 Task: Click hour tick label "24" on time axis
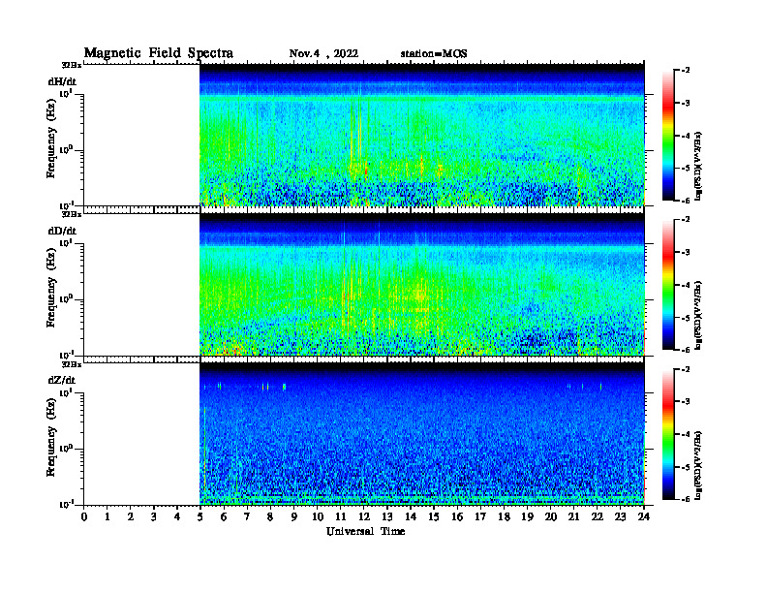[644, 517]
